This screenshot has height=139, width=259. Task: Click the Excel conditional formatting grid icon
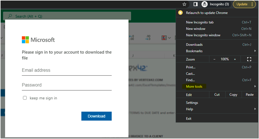pyautogui.click(x=164, y=38)
